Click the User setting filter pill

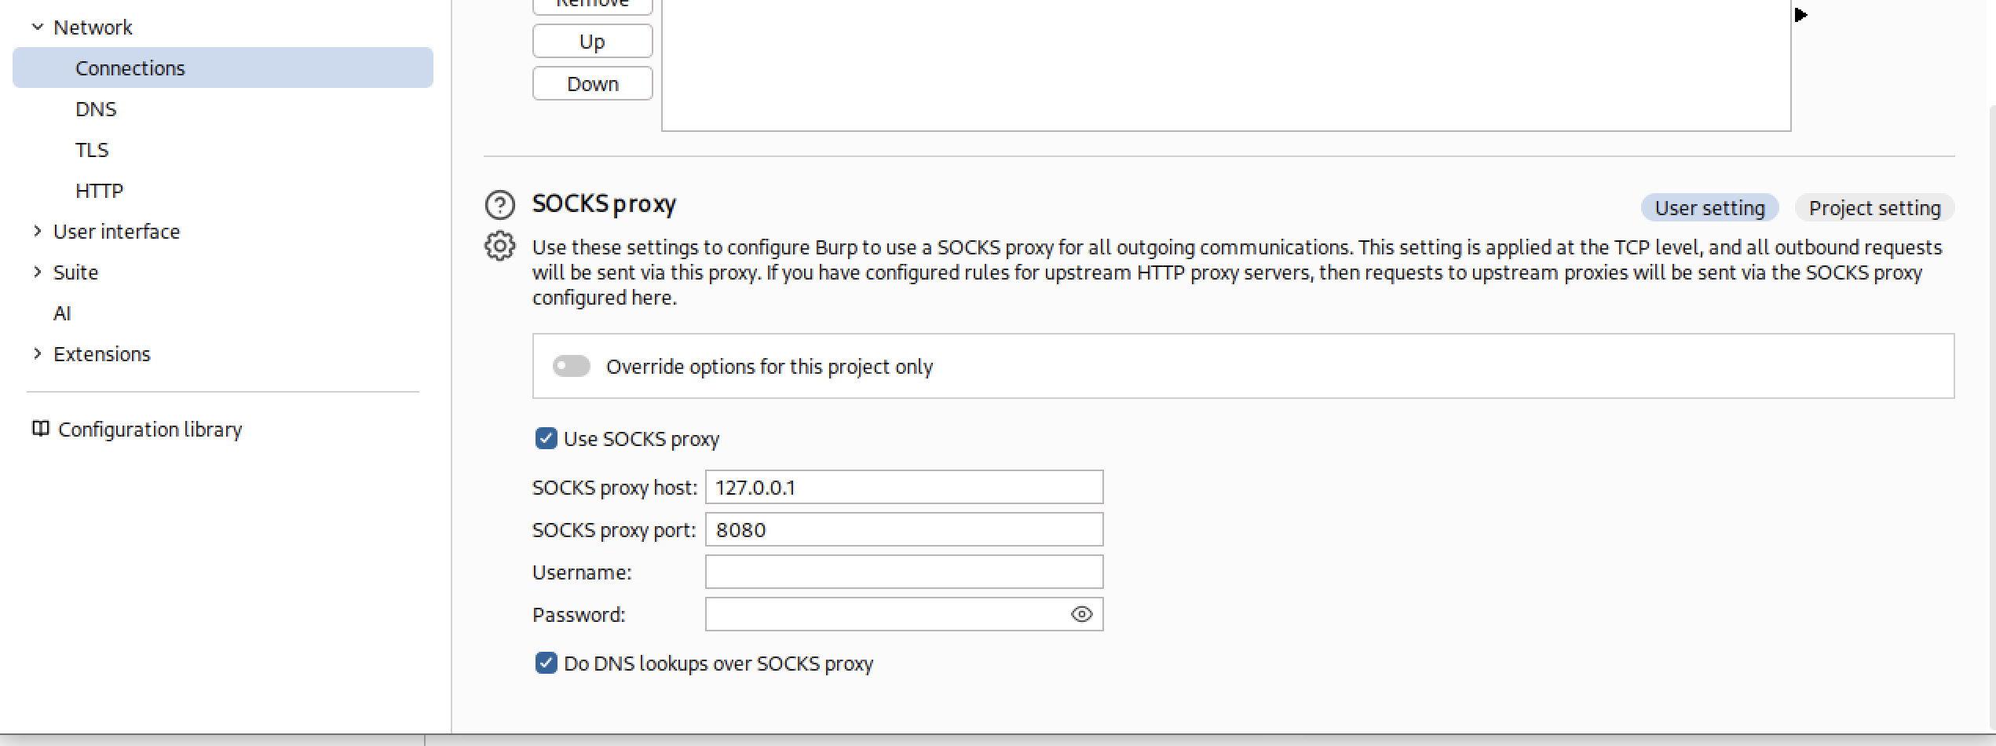click(1709, 208)
